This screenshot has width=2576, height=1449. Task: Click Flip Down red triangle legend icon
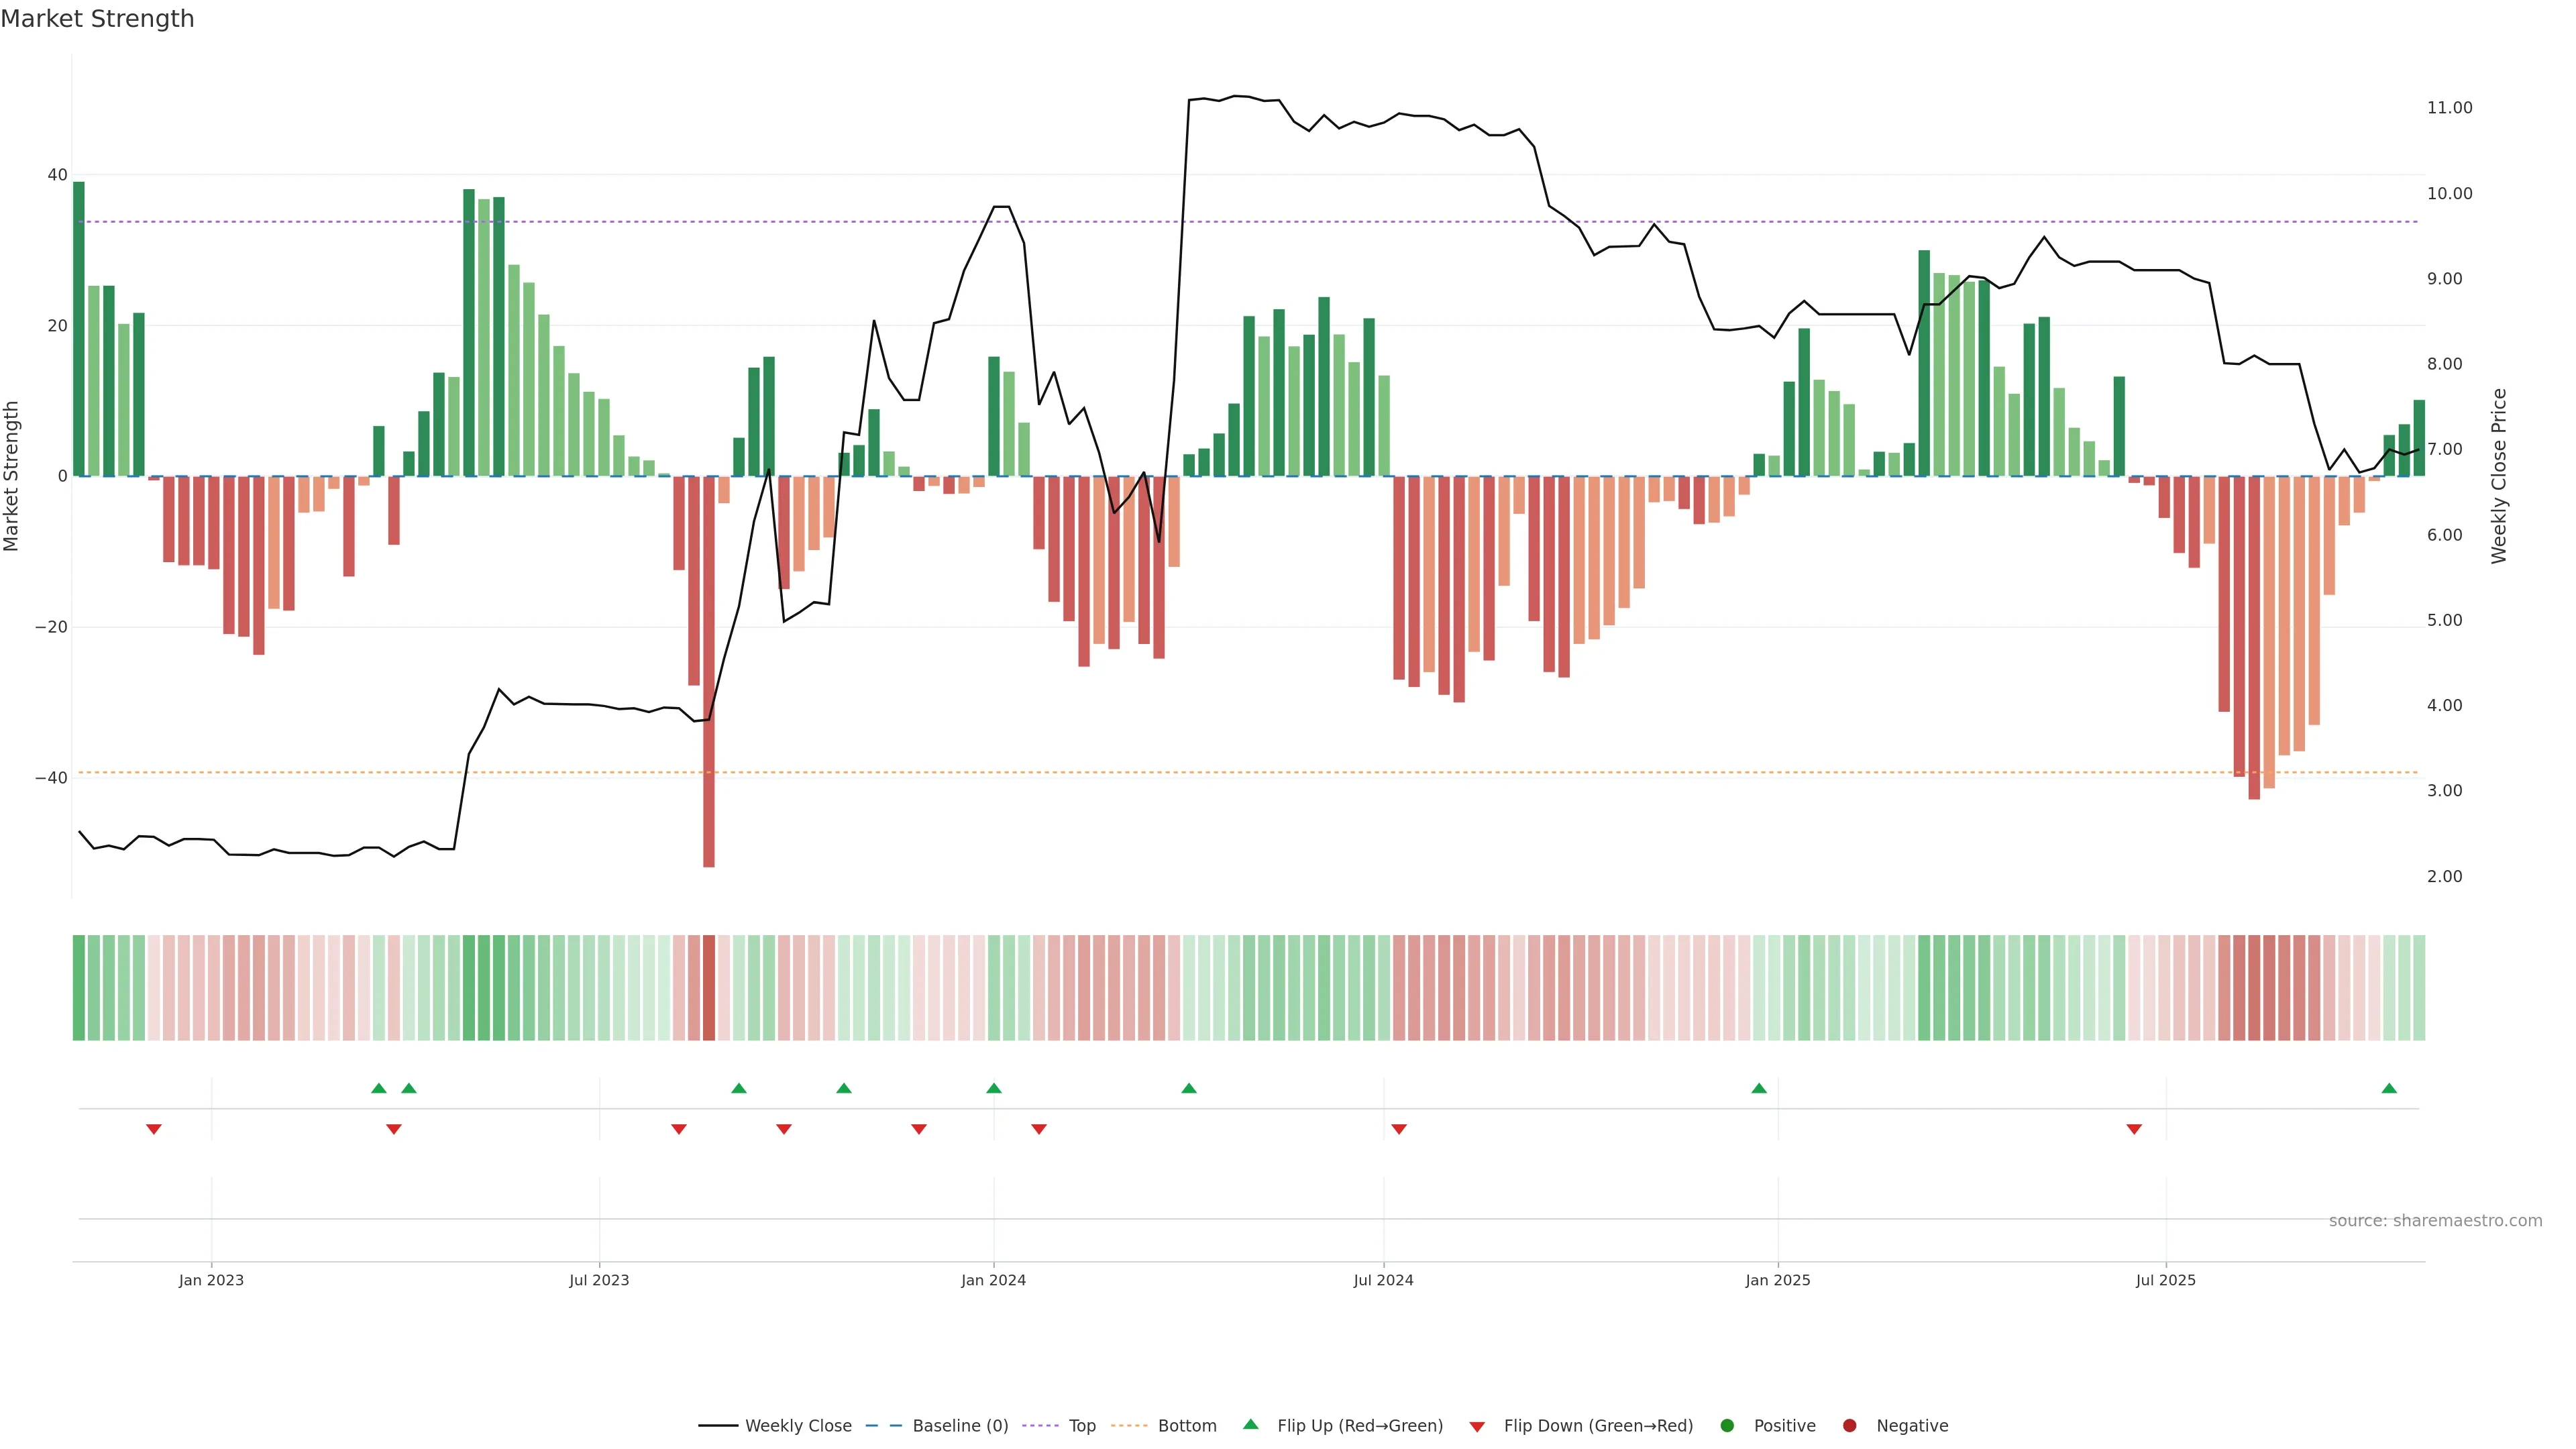point(1477,1426)
